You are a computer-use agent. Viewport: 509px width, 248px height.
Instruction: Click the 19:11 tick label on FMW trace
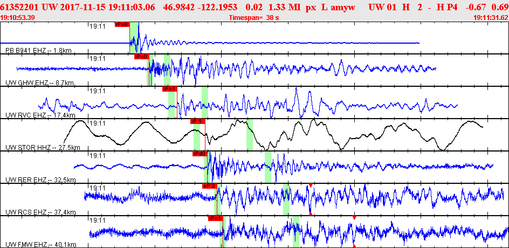point(97,221)
